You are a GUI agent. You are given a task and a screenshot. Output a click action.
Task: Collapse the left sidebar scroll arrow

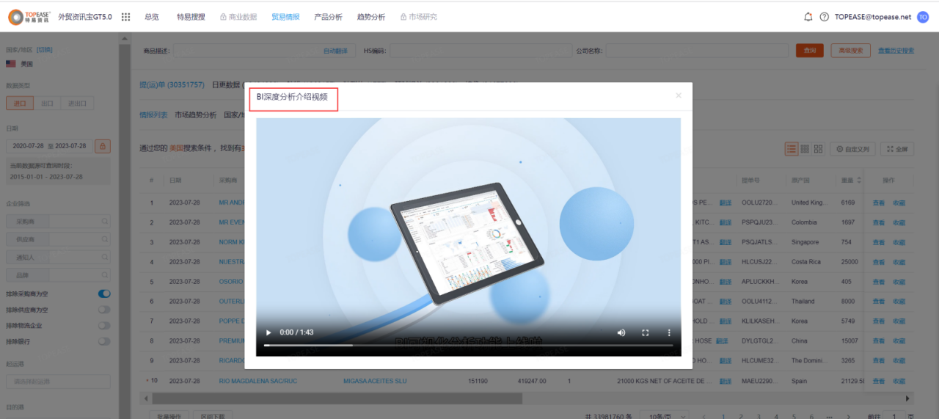tap(125, 38)
